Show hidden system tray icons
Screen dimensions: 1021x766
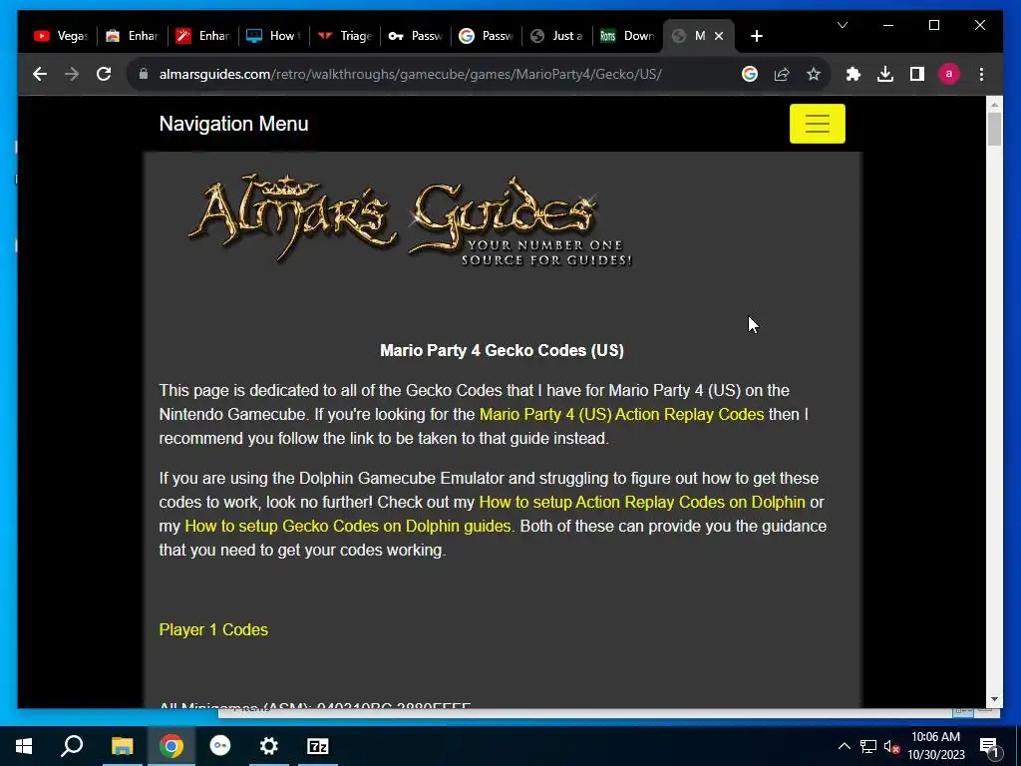pyautogui.click(x=844, y=746)
